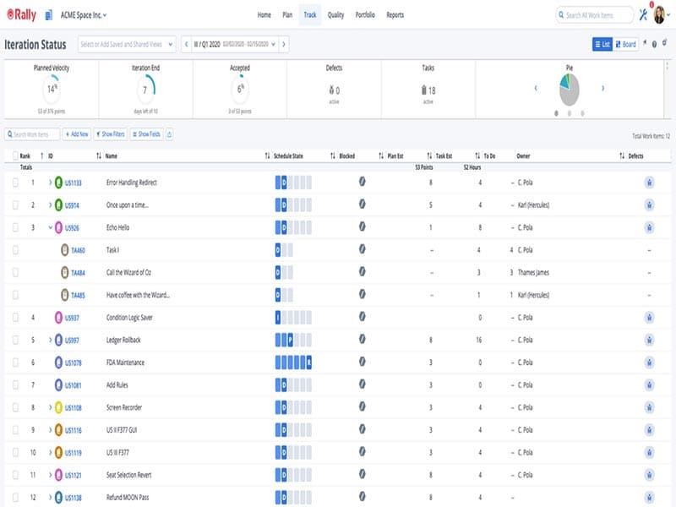Click the defect icon in the US914 row
Screen dimensions: 676x507
(648, 204)
